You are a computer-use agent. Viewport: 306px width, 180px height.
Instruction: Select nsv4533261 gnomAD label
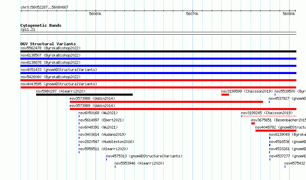287,149
